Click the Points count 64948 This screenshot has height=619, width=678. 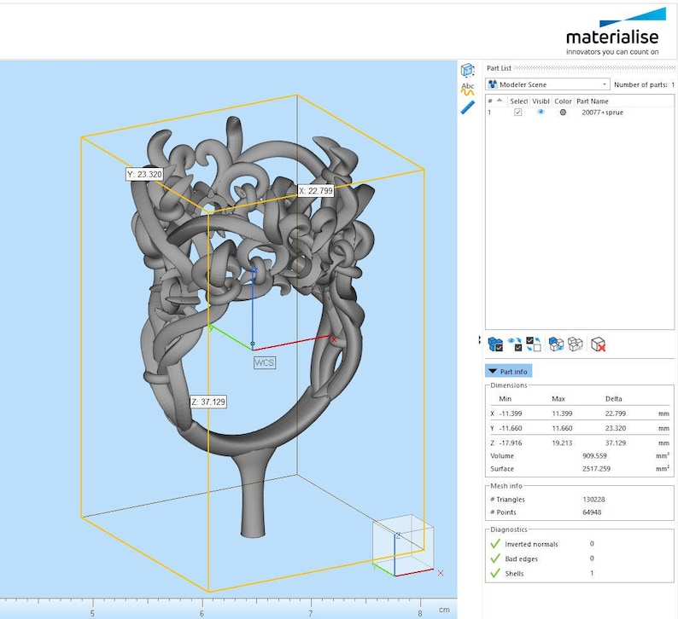(x=592, y=512)
